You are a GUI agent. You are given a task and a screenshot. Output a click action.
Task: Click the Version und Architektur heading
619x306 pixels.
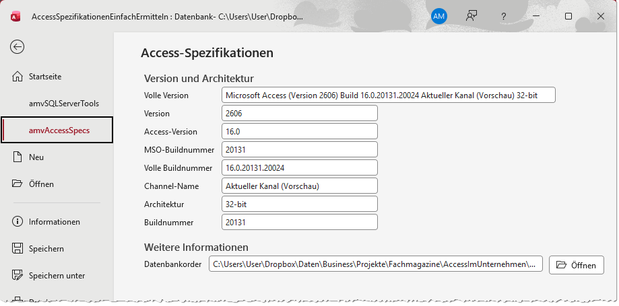point(199,78)
